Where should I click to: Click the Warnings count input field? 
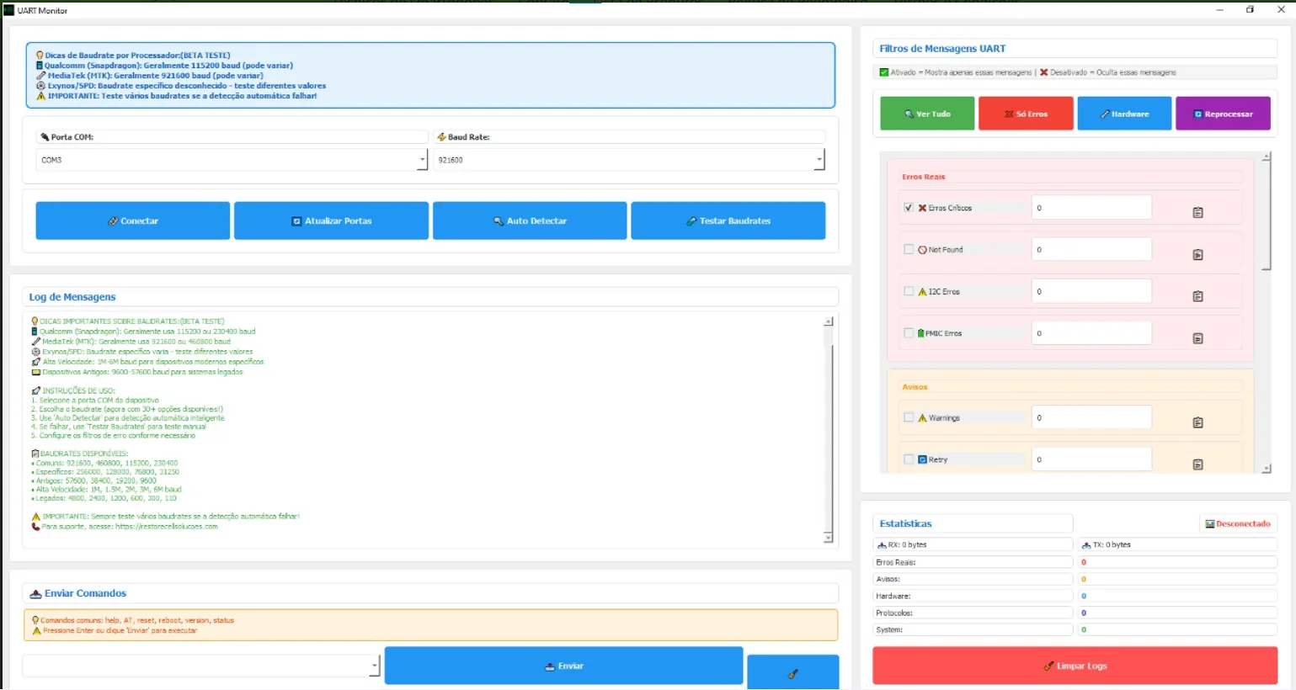pos(1091,417)
